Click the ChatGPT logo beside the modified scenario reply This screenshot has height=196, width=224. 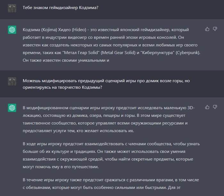pyautogui.click(x=12, y=108)
